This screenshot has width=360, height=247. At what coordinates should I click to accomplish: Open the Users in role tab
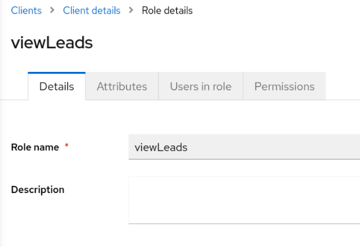pos(200,86)
